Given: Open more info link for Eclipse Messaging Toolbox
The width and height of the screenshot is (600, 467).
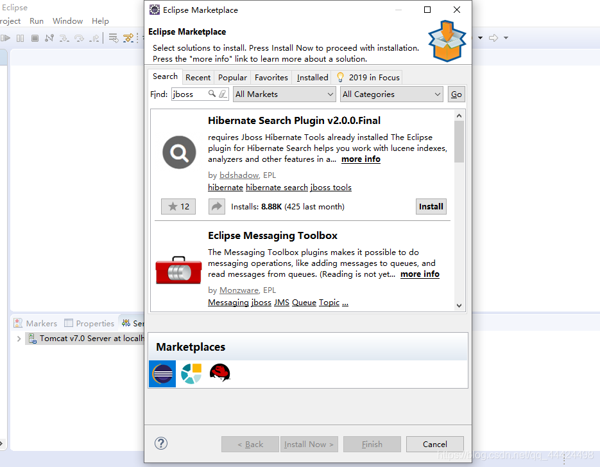Looking at the screenshot, I should coord(420,274).
